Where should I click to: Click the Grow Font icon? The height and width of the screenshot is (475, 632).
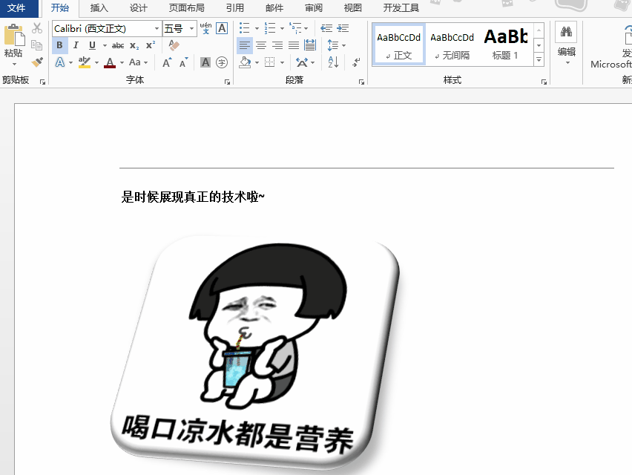167,62
